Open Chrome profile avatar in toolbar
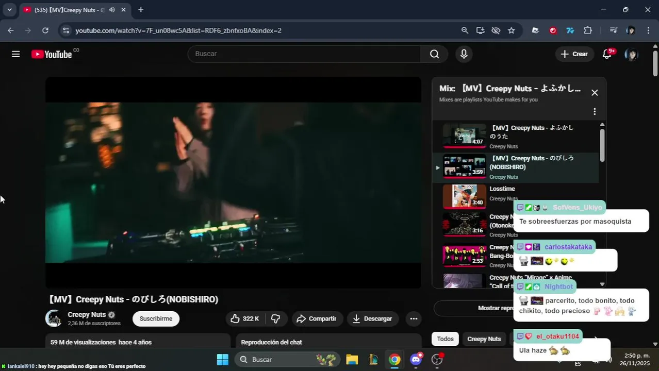 [631, 30]
